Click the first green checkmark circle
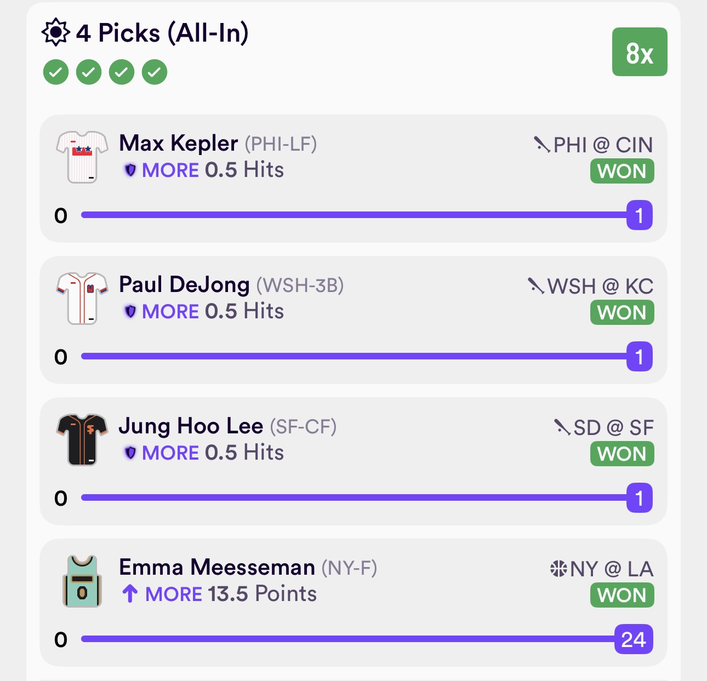 tap(56, 72)
